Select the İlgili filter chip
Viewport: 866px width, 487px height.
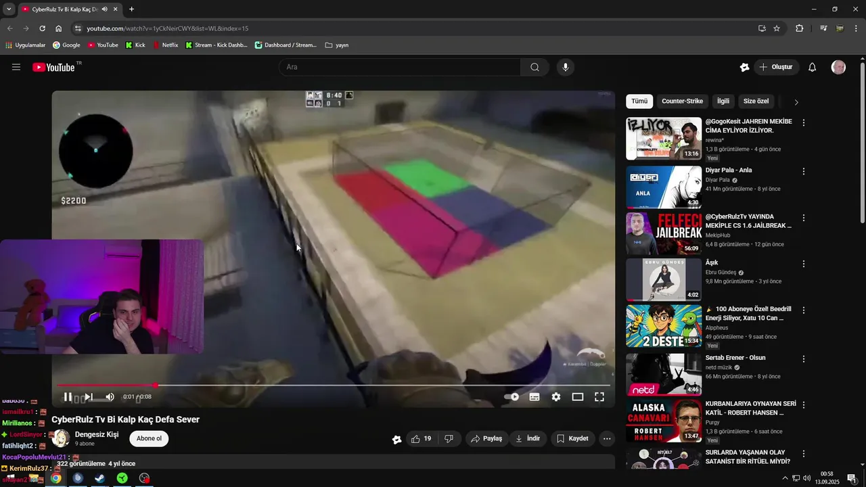(723, 101)
